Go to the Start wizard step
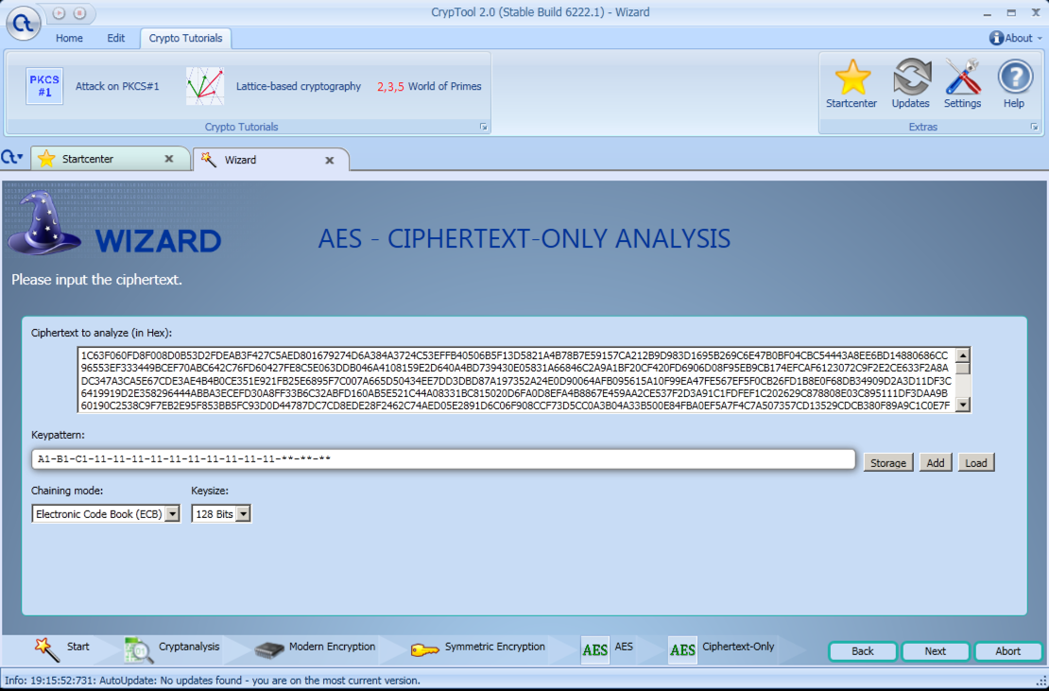The width and height of the screenshot is (1049, 691). pyautogui.click(x=61, y=648)
